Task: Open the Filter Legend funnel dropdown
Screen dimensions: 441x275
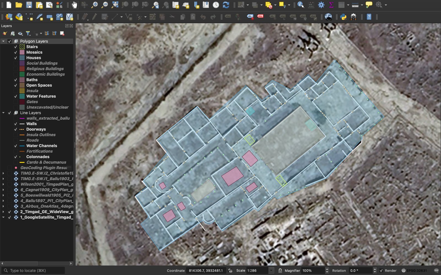Action: [x=28, y=33]
